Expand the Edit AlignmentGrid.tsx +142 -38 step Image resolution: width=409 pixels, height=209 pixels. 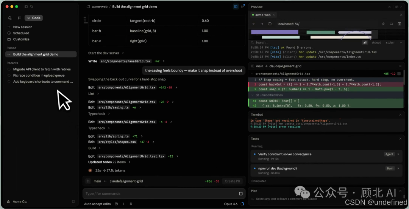[x=133, y=87]
